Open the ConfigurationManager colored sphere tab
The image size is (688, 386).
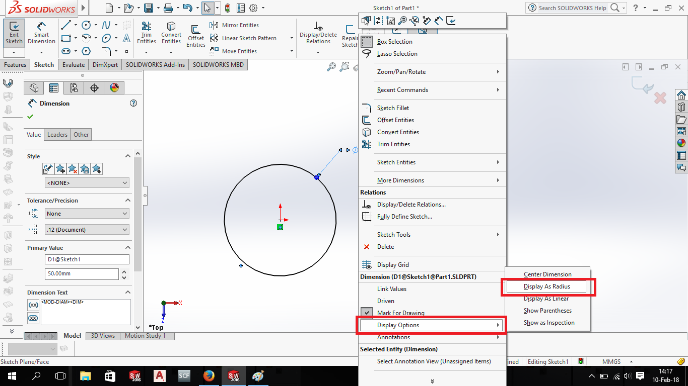pos(113,87)
